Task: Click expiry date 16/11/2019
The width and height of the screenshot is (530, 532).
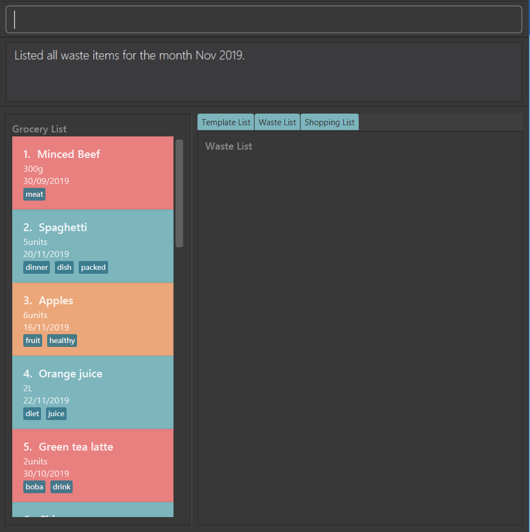Action: 46,328
